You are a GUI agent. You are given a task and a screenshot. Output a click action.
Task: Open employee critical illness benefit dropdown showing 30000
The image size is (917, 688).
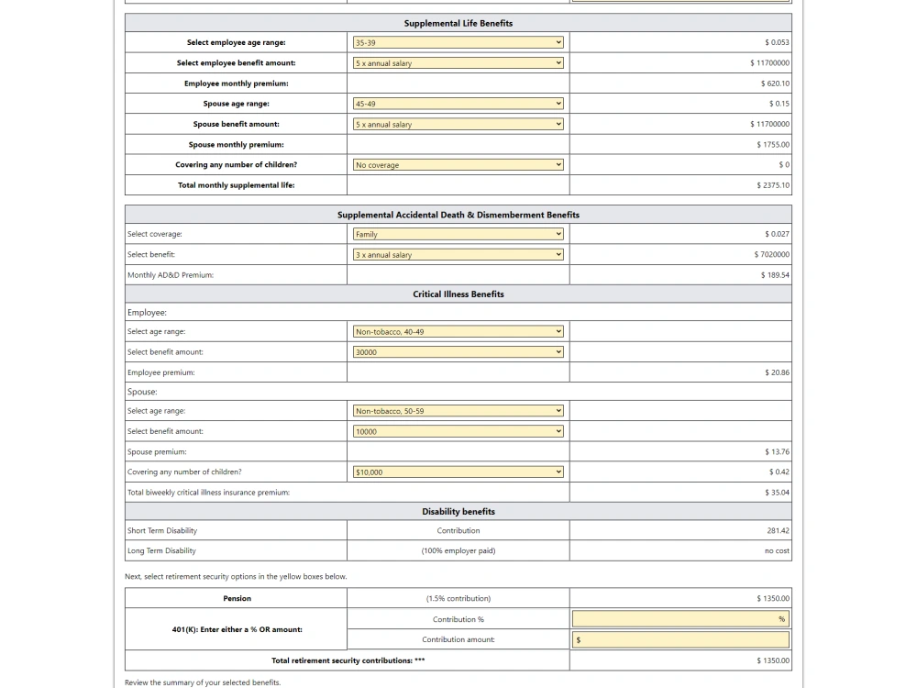tap(458, 352)
